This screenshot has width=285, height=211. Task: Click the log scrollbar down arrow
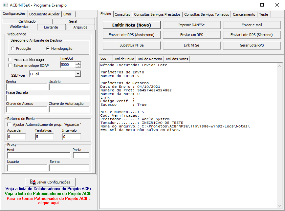(x=279, y=205)
